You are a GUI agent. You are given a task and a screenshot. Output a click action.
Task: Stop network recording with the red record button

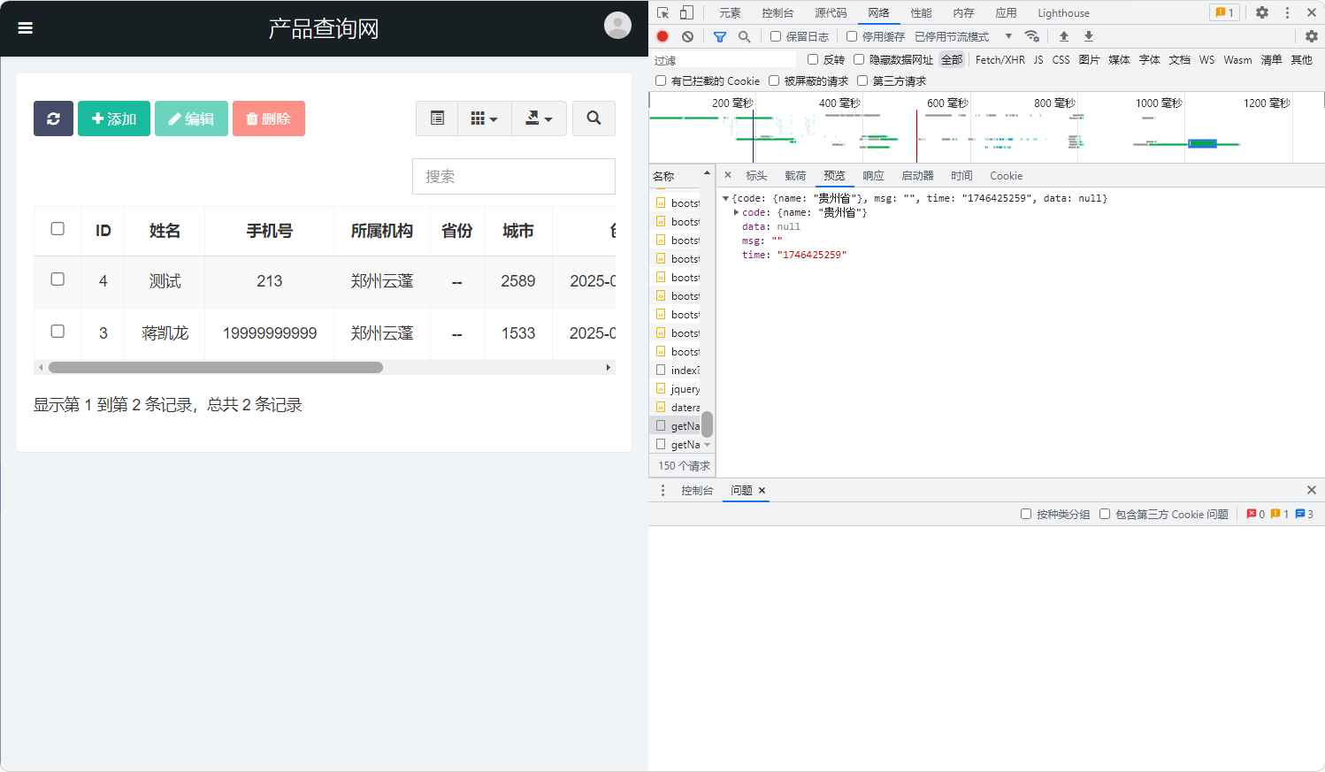click(662, 36)
